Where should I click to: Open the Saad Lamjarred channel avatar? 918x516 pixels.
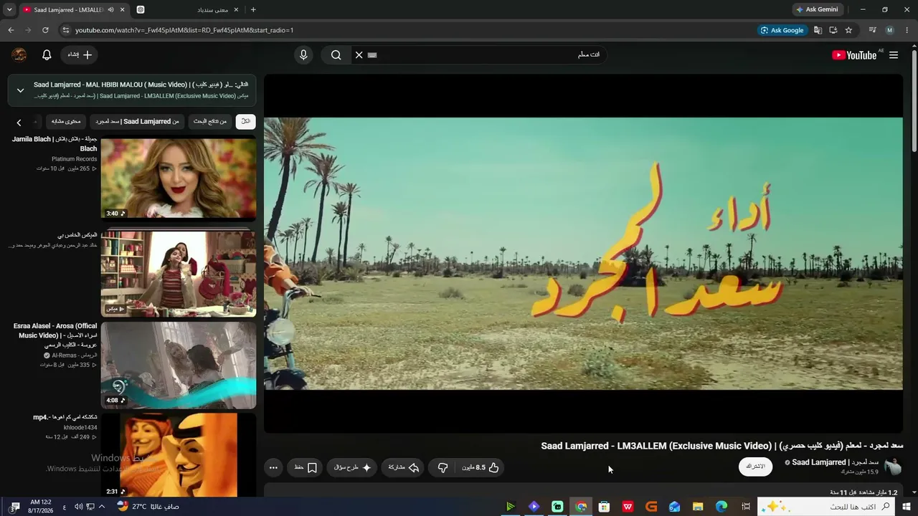click(x=893, y=467)
